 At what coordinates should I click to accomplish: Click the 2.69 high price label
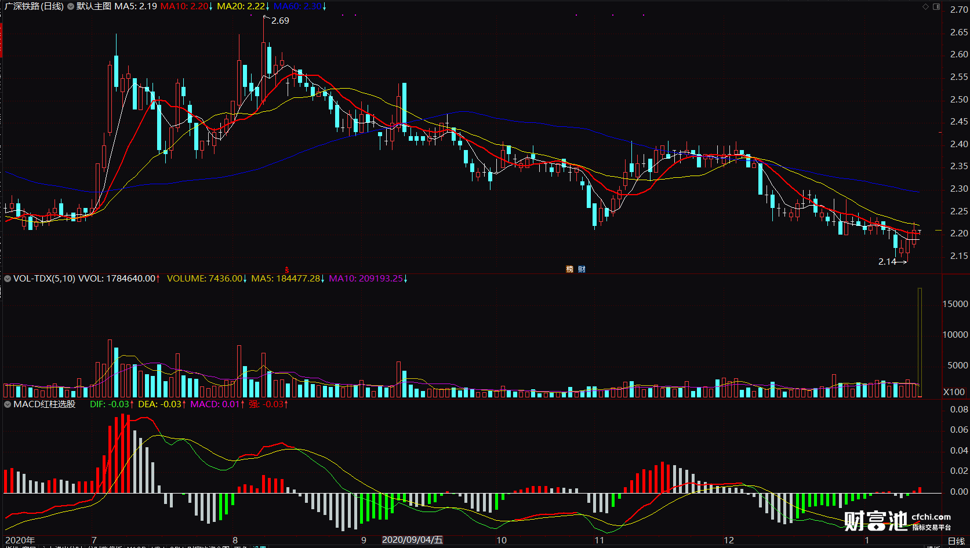(x=280, y=21)
